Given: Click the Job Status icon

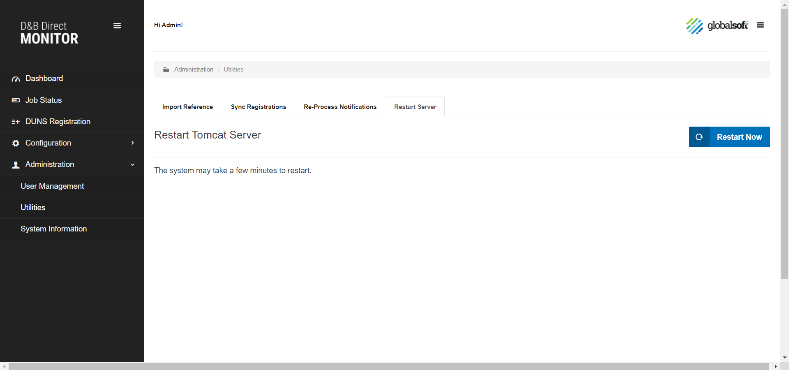Looking at the screenshot, I should tap(16, 100).
